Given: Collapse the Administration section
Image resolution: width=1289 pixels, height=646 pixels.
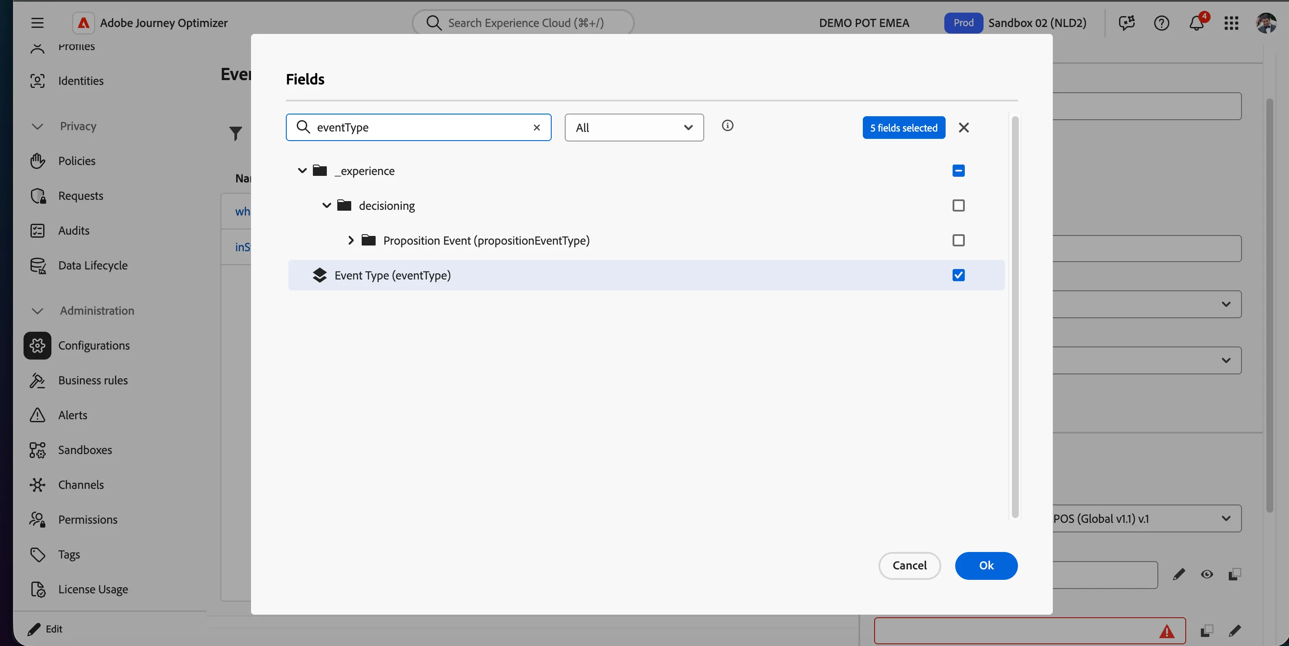Looking at the screenshot, I should (37, 311).
